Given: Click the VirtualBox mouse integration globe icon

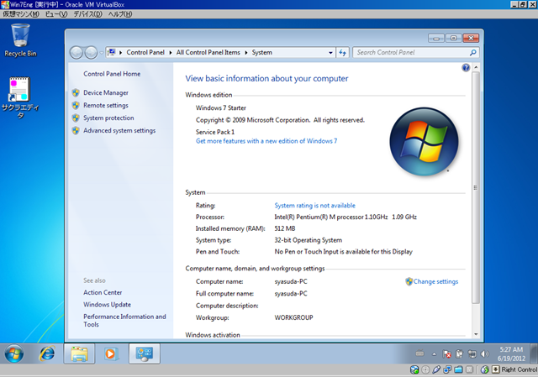Looking at the screenshot, I should [x=484, y=369].
